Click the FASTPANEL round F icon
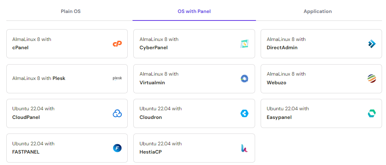386x165 pixels. click(x=117, y=148)
